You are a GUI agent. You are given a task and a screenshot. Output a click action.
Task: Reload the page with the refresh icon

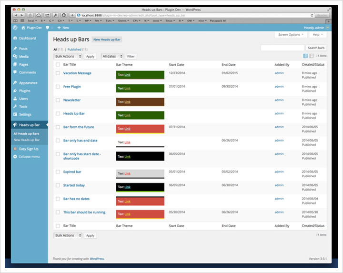coord(312,15)
